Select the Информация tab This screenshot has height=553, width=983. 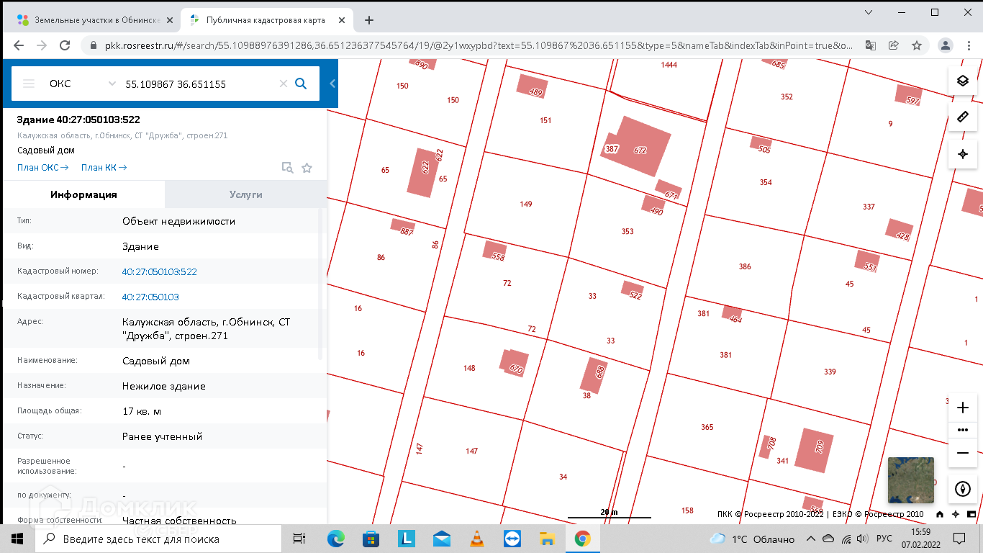click(83, 194)
